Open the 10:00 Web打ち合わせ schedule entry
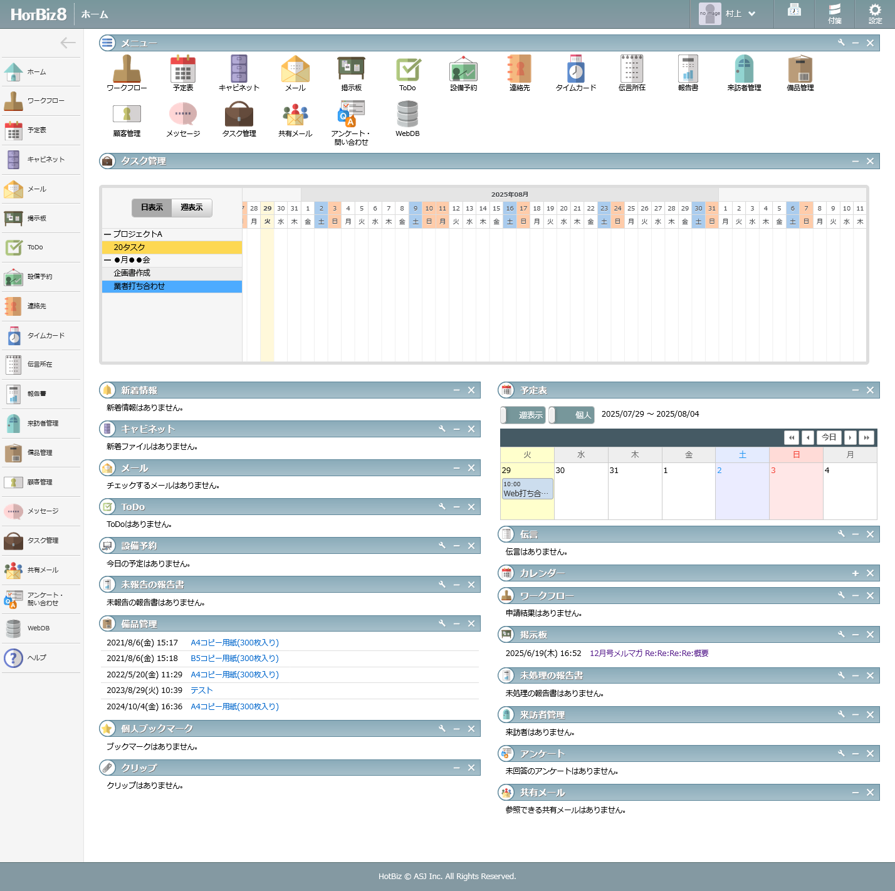The height and width of the screenshot is (891, 895). [x=527, y=489]
